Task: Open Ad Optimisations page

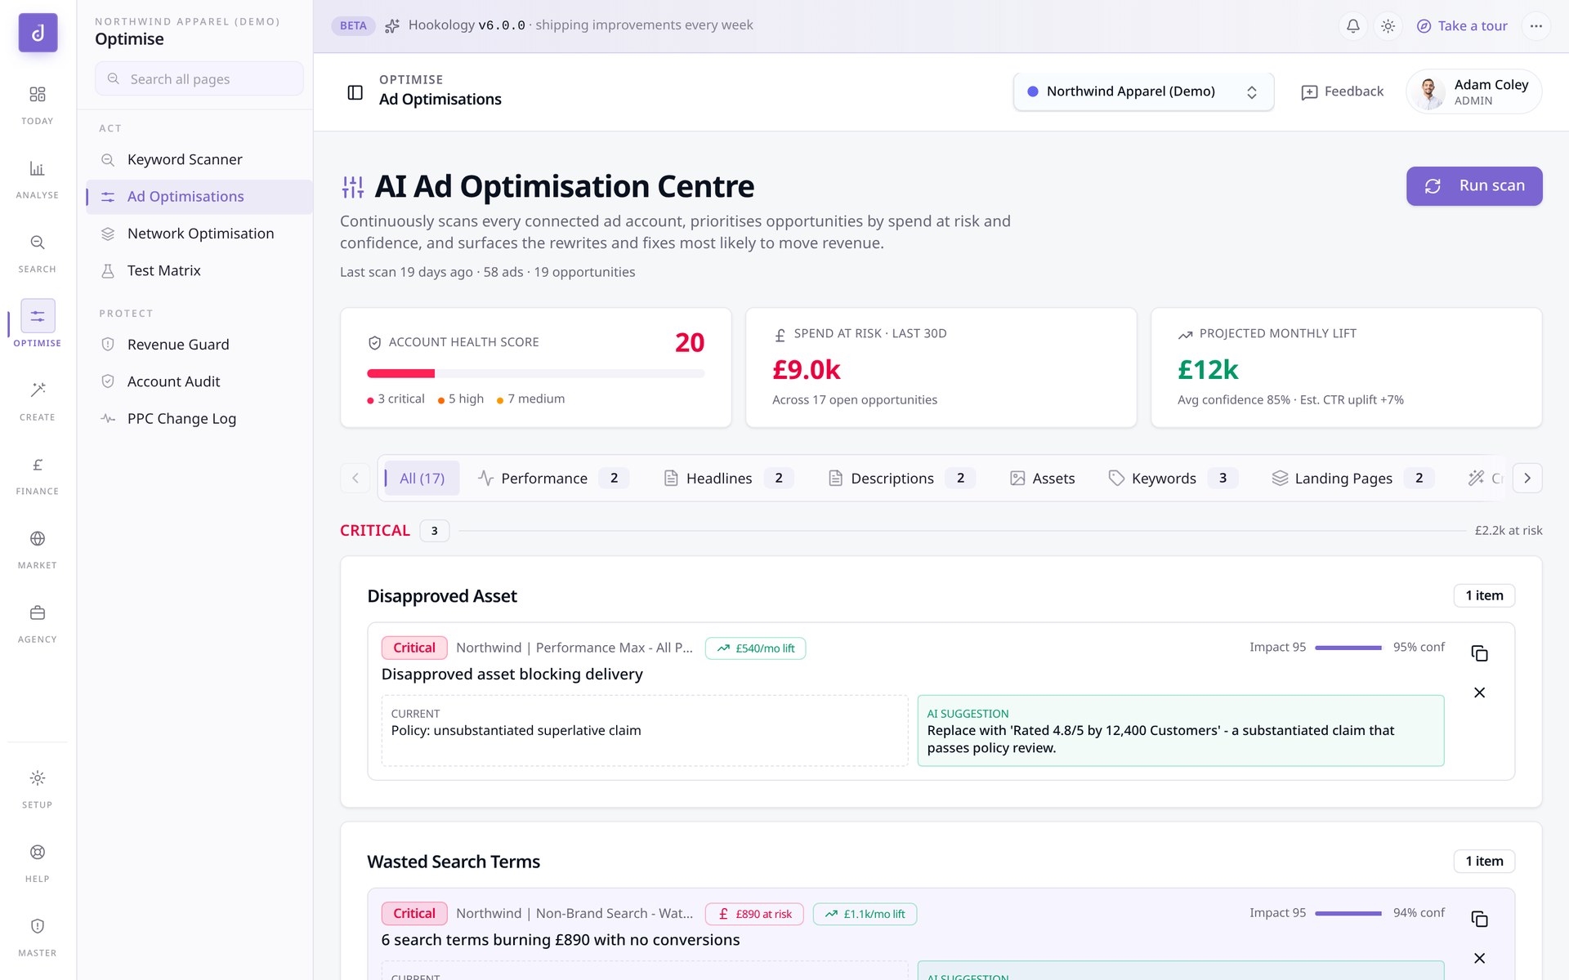Action: (199, 197)
